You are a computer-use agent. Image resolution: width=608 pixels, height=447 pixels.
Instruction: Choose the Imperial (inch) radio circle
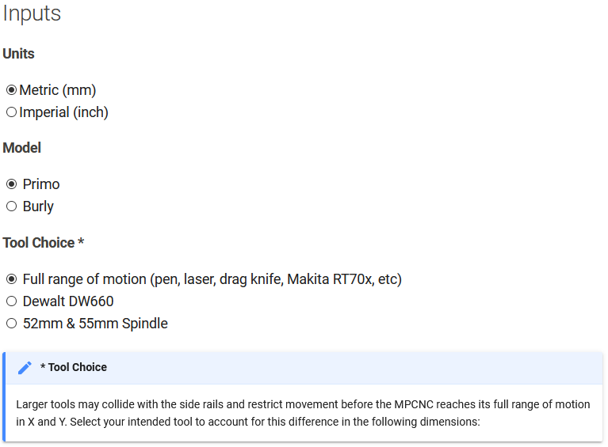click(x=12, y=112)
